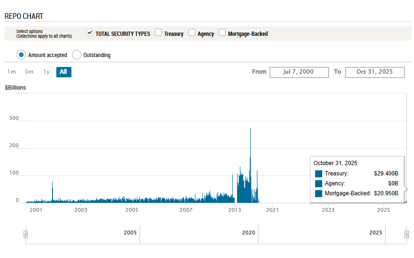The width and height of the screenshot is (414, 258).
Task: Click the Treasury legend swatch in tooltip
Action: click(318, 174)
